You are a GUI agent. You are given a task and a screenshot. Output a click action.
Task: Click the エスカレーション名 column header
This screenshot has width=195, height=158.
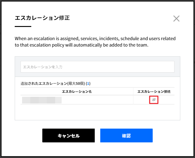(x=77, y=92)
